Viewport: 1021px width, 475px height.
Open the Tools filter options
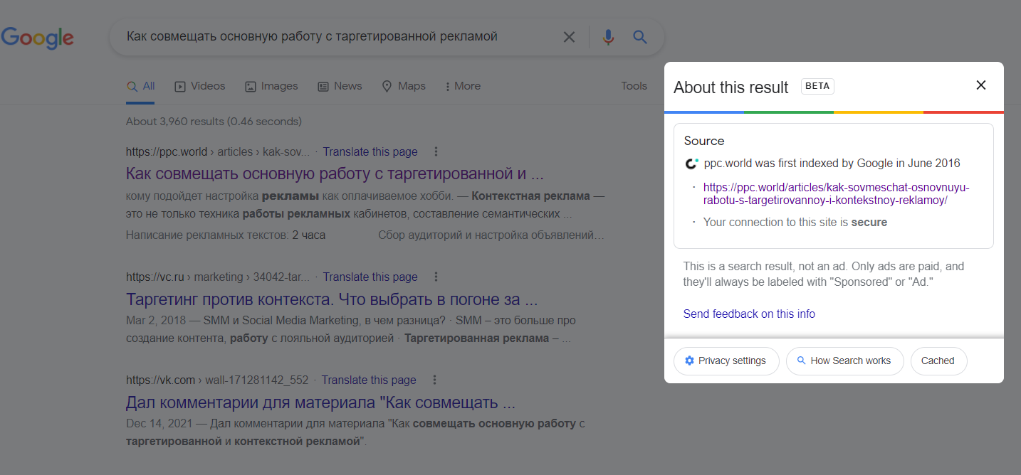(634, 86)
